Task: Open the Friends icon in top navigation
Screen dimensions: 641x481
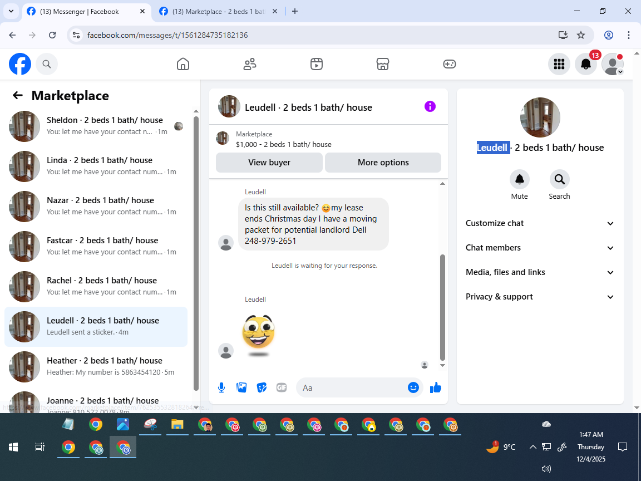Action: coord(250,64)
